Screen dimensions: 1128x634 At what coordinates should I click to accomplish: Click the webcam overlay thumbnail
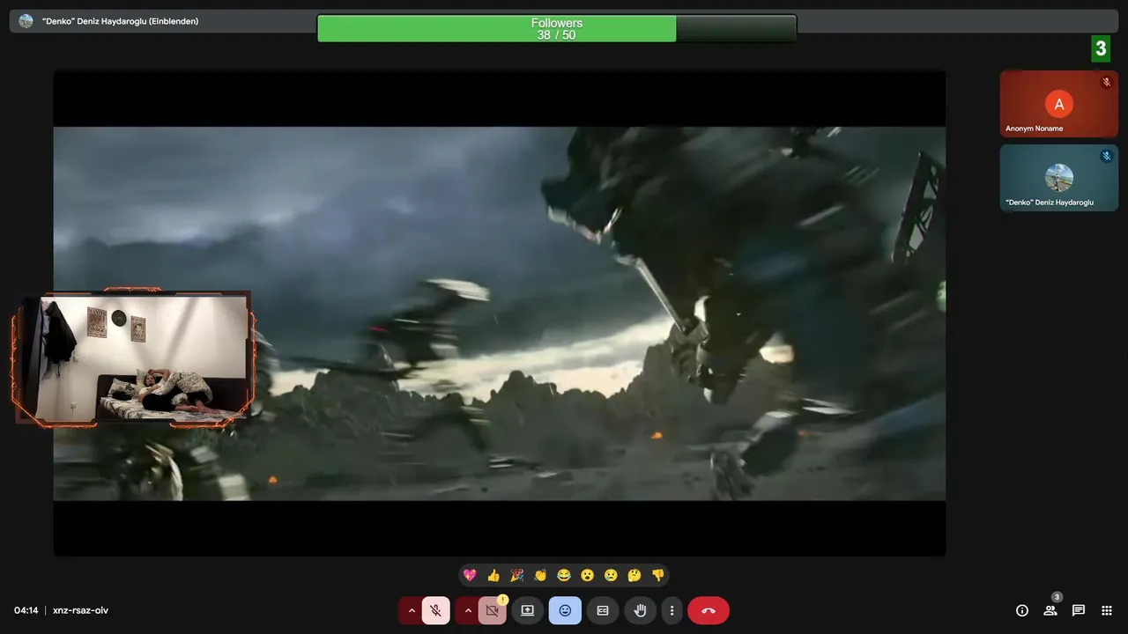[134, 358]
